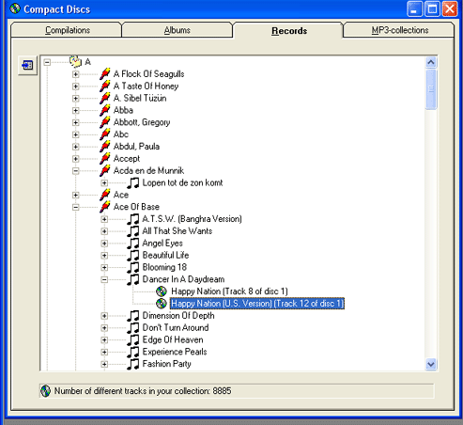Click the folder icon of letter A
Viewport: 463px width, 425px height.
(x=75, y=61)
